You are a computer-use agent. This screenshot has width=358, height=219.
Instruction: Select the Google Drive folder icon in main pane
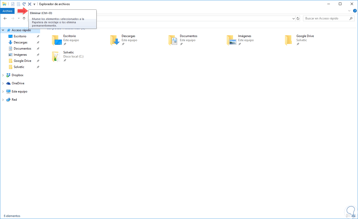pyautogui.click(x=288, y=40)
